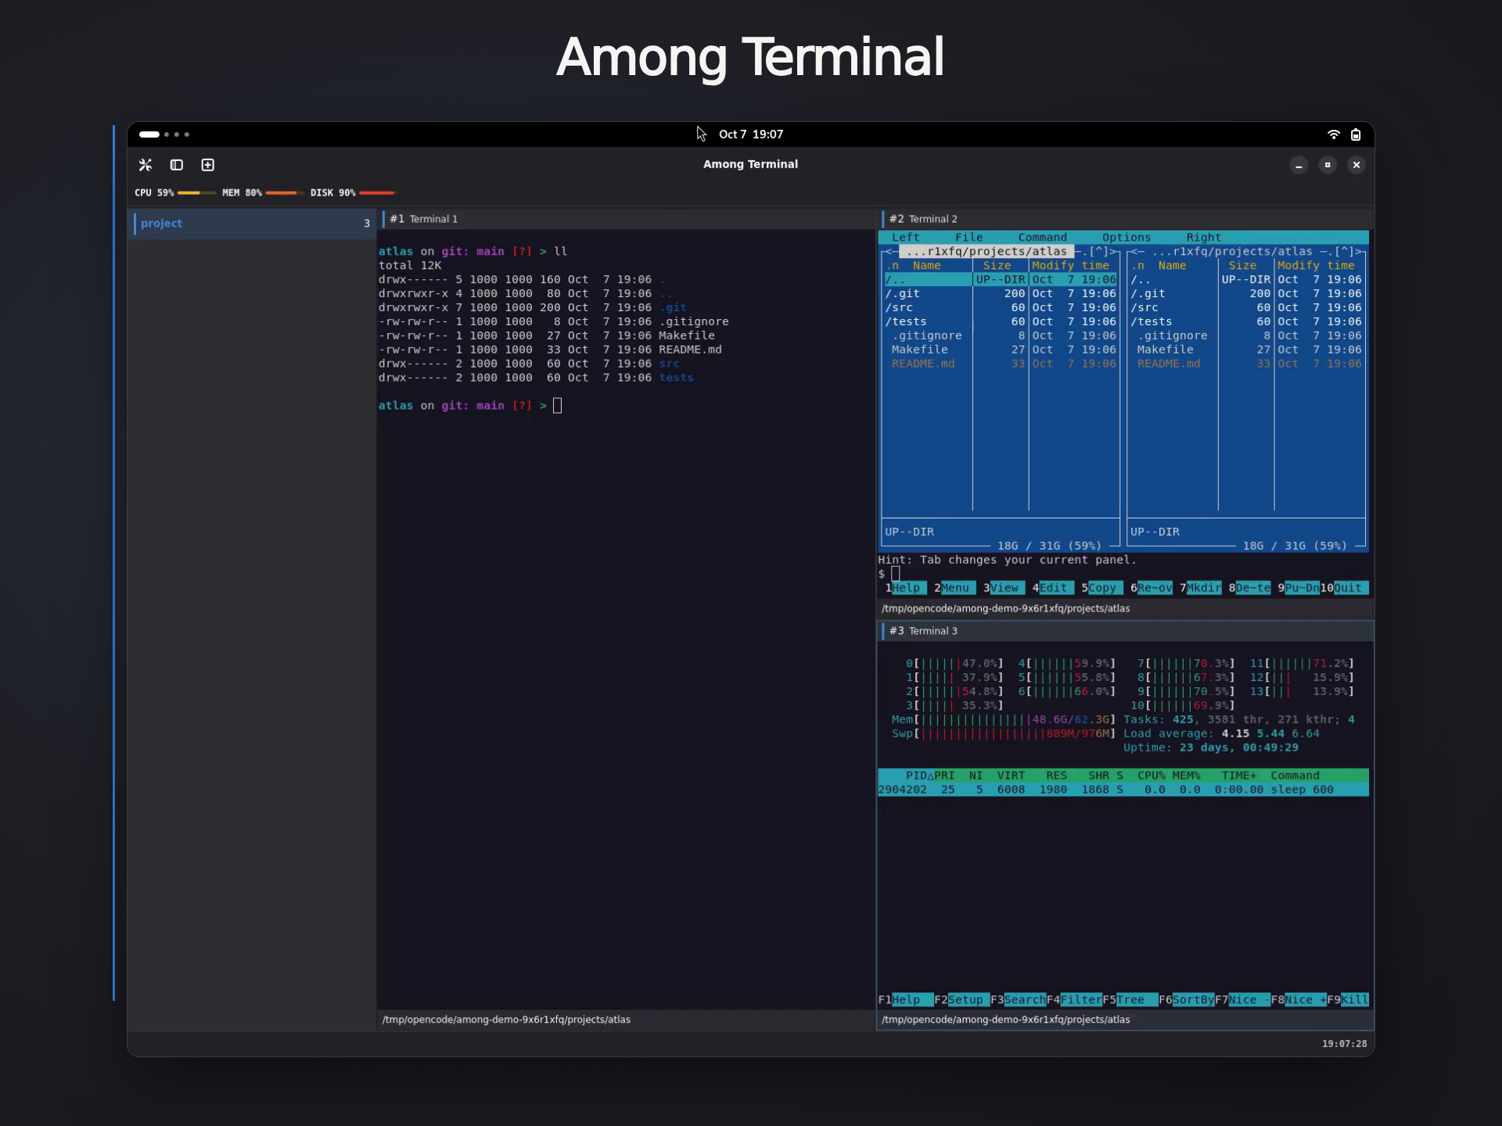Click the 5Copy key in Midnight Commander
This screenshot has width=1502, height=1126.
(x=1102, y=588)
